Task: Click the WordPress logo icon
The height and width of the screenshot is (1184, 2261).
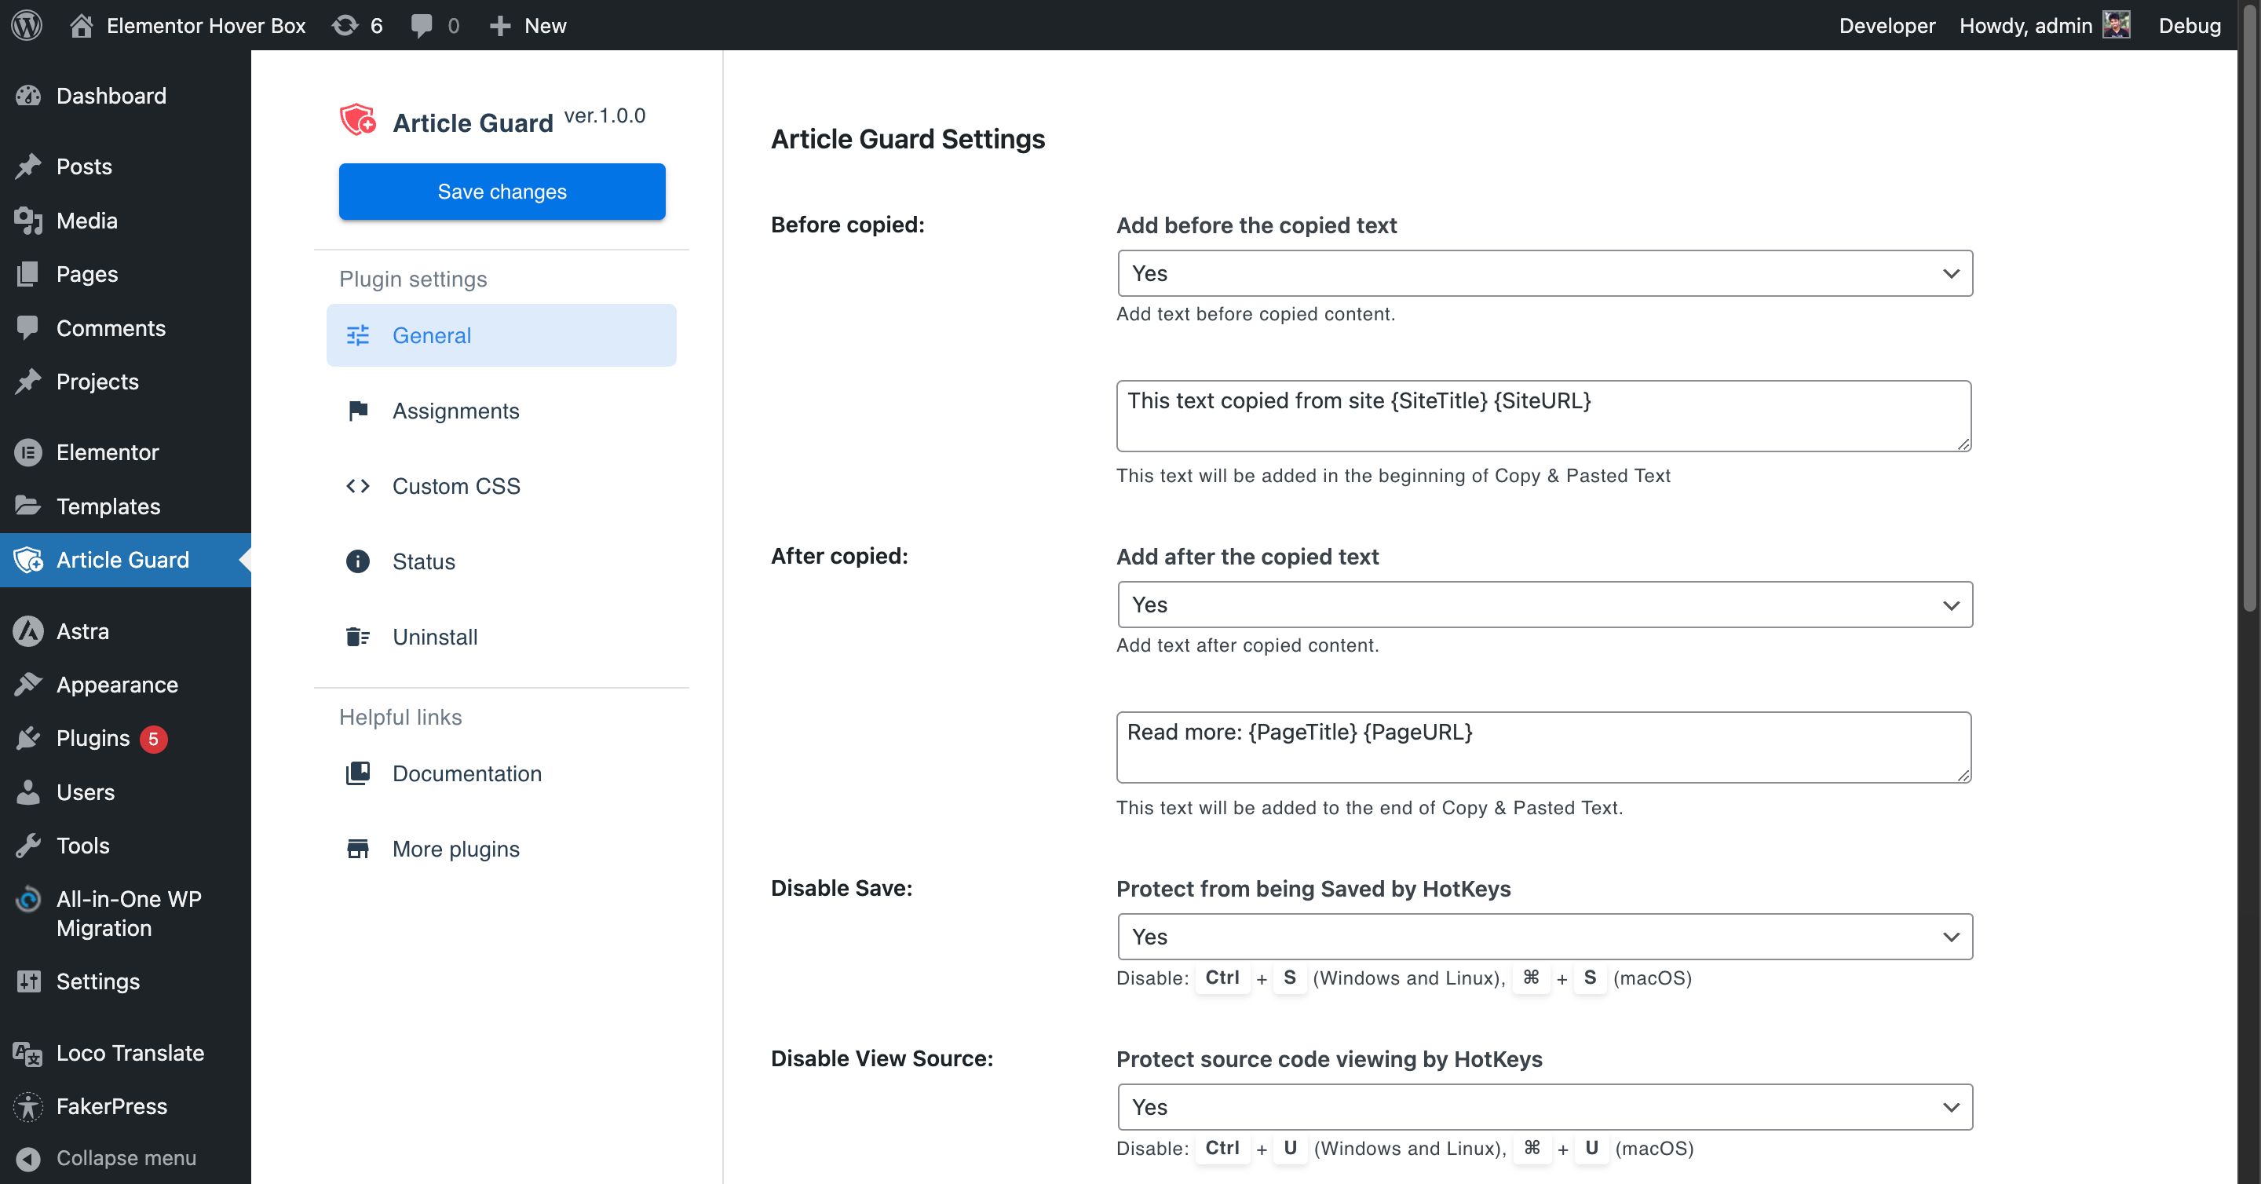Action: pyautogui.click(x=27, y=24)
